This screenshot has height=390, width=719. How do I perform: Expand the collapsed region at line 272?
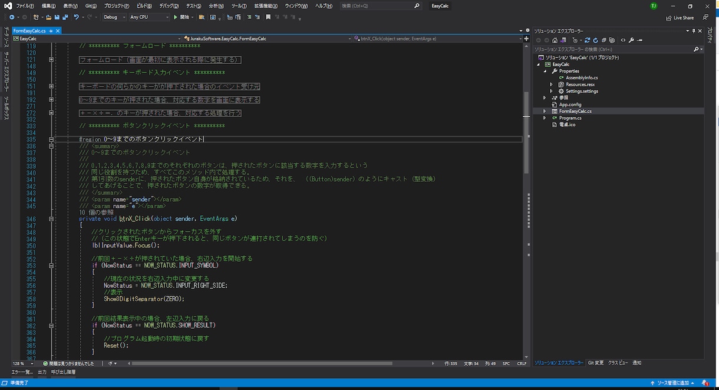tap(52, 113)
